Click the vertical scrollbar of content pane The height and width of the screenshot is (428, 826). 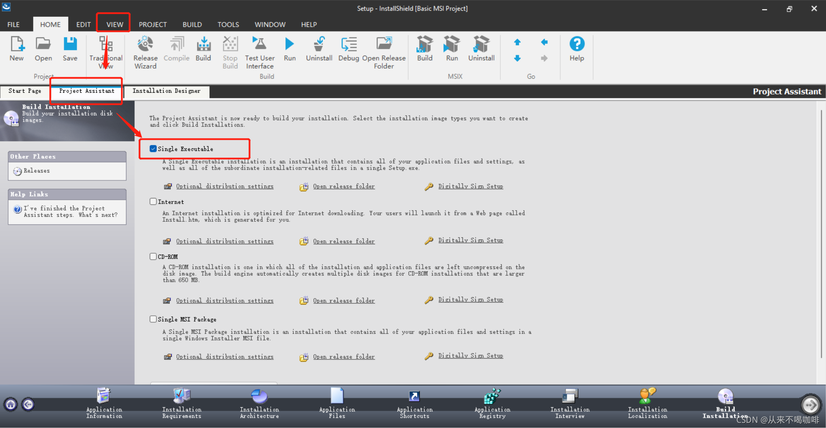pyautogui.click(x=821, y=233)
